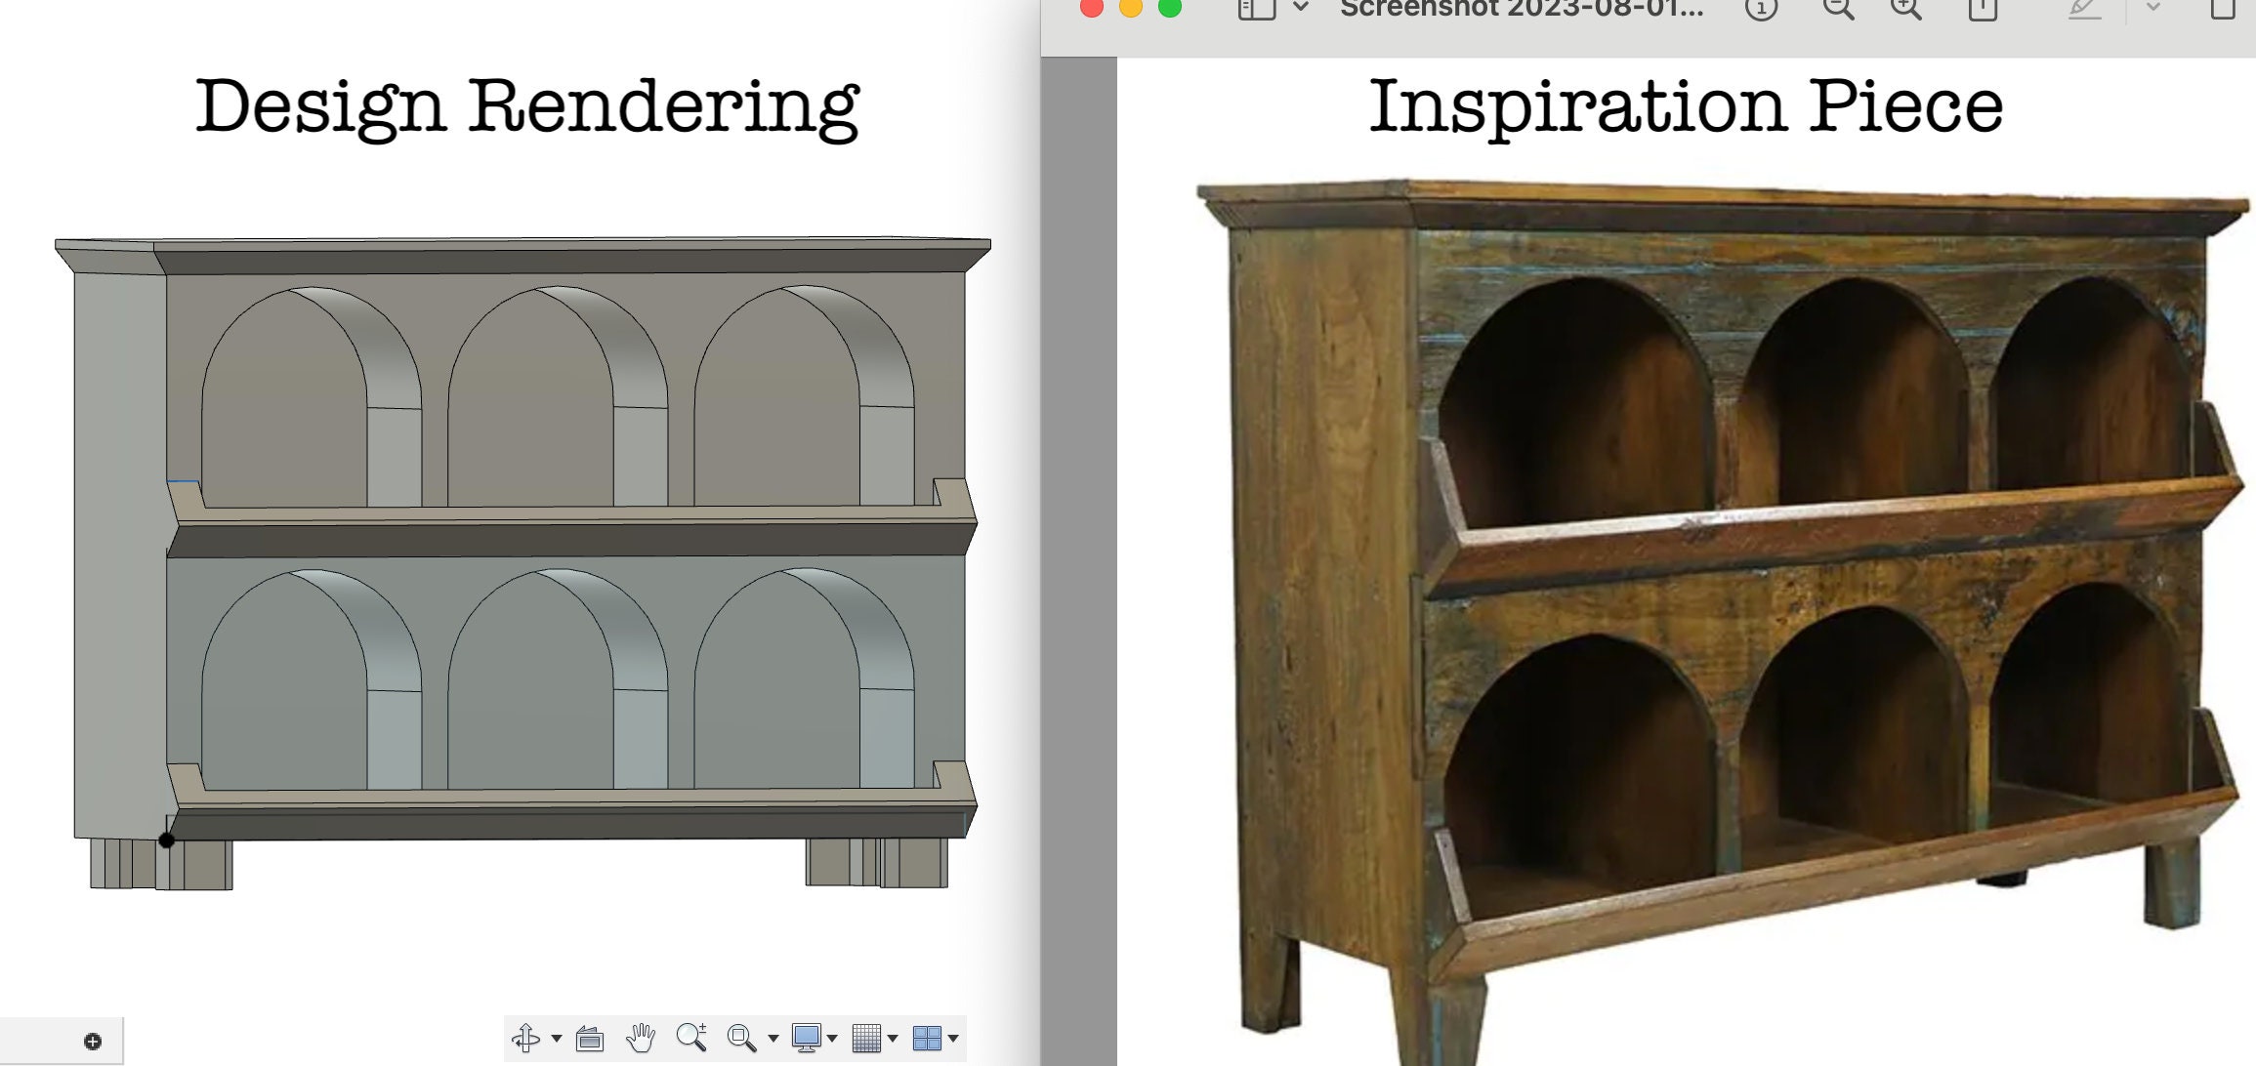The width and height of the screenshot is (2256, 1066).
Task: Click the Share icon in Preview
Action: 1983,9
